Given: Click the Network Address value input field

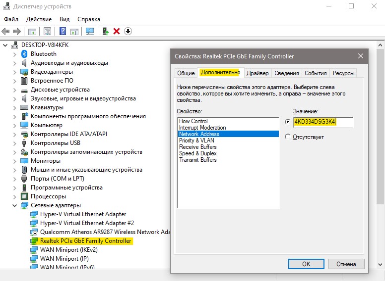Looking at the screenshot, I should [323, 122].
